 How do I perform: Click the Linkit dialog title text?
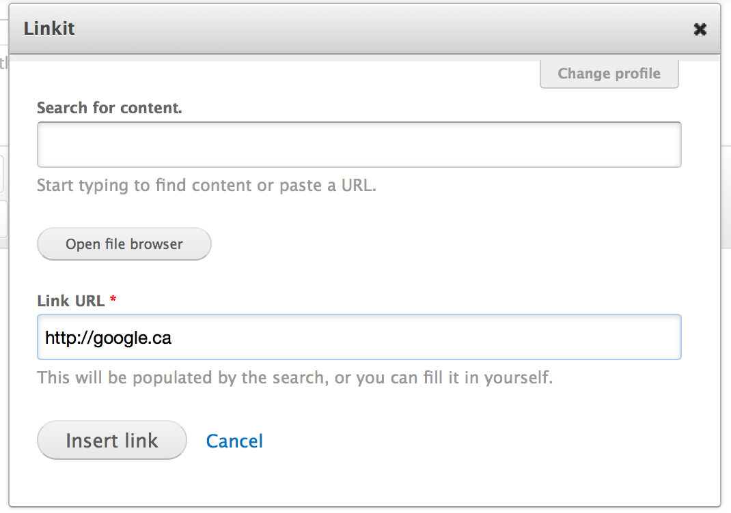point(49,29)
